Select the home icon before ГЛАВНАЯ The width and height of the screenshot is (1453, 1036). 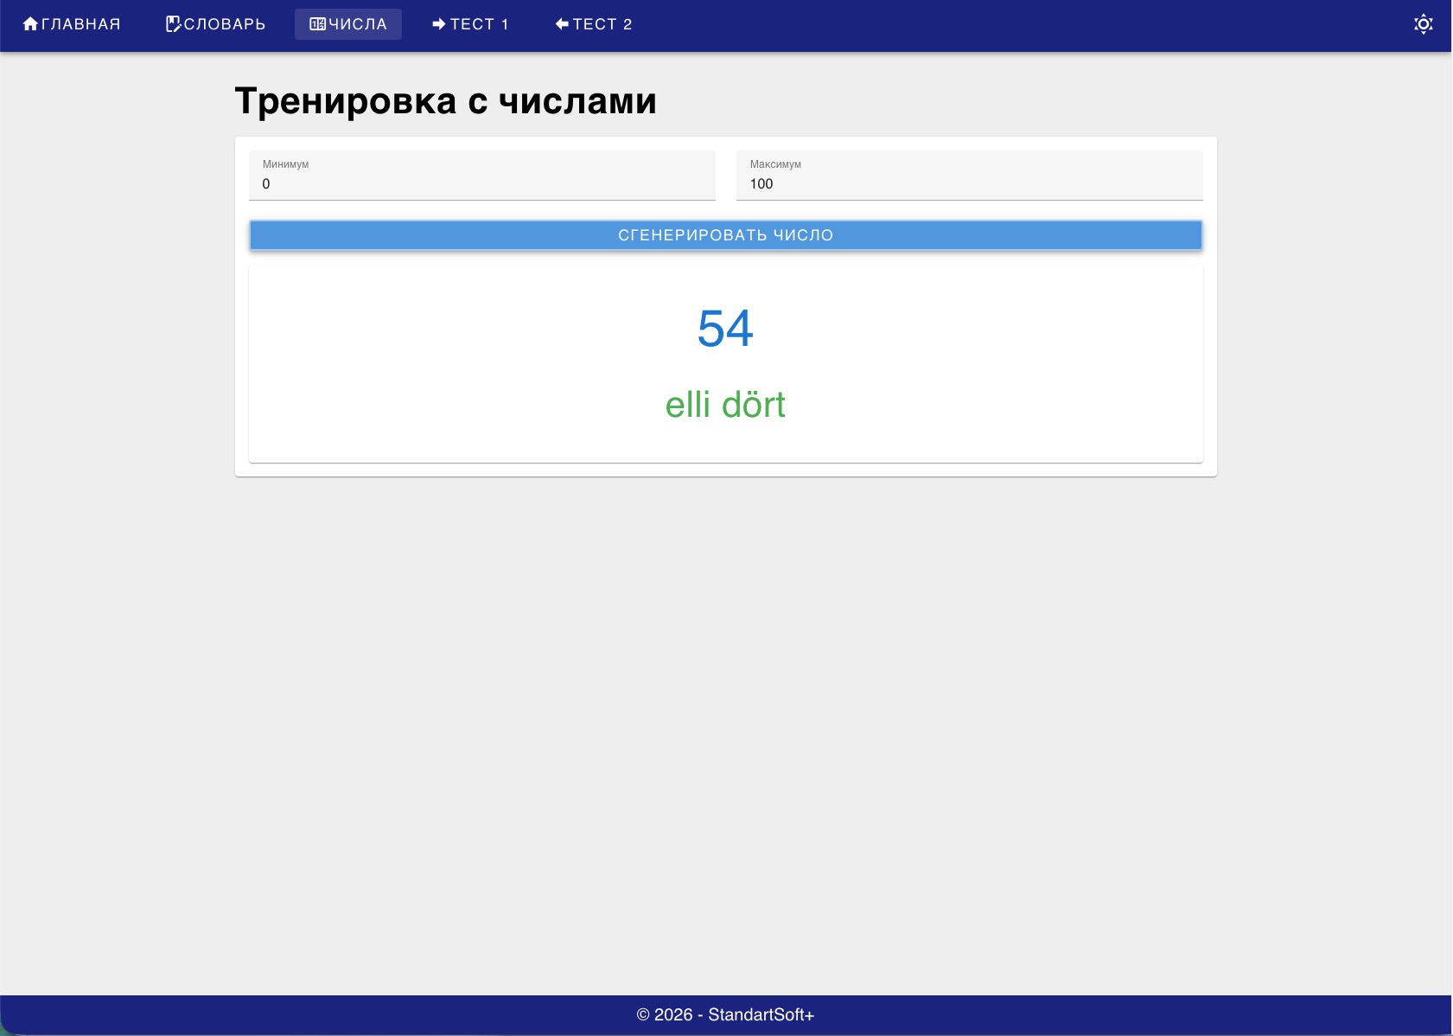[31, 23]
